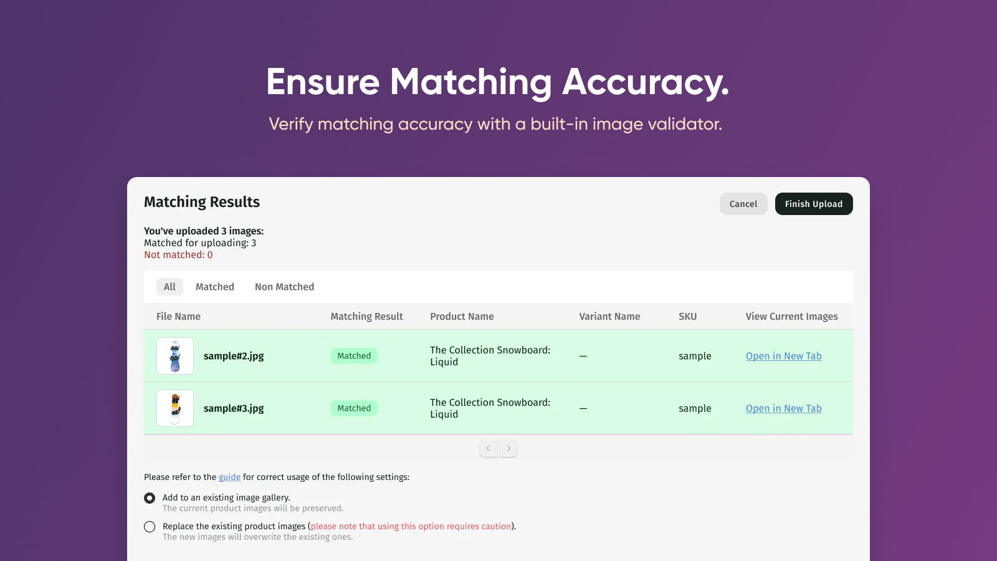Click the Matched status badge for sample#2.jpg

coord(353,356)
